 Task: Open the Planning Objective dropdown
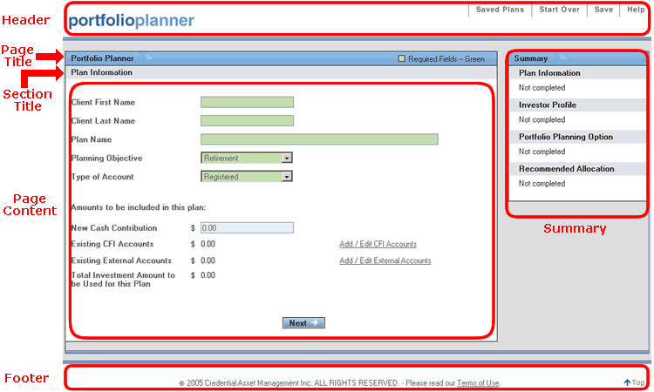(286, 159)
